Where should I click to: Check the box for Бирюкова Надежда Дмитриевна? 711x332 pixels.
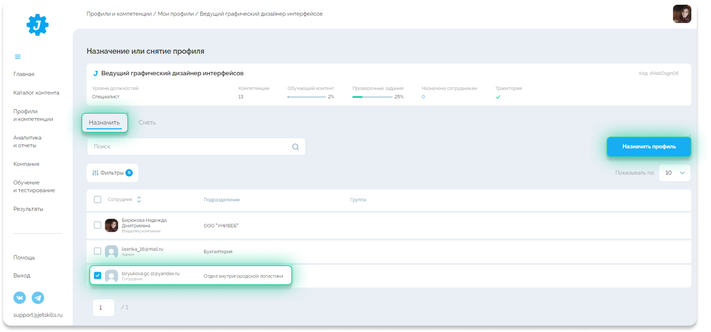(x=98, y=225)
